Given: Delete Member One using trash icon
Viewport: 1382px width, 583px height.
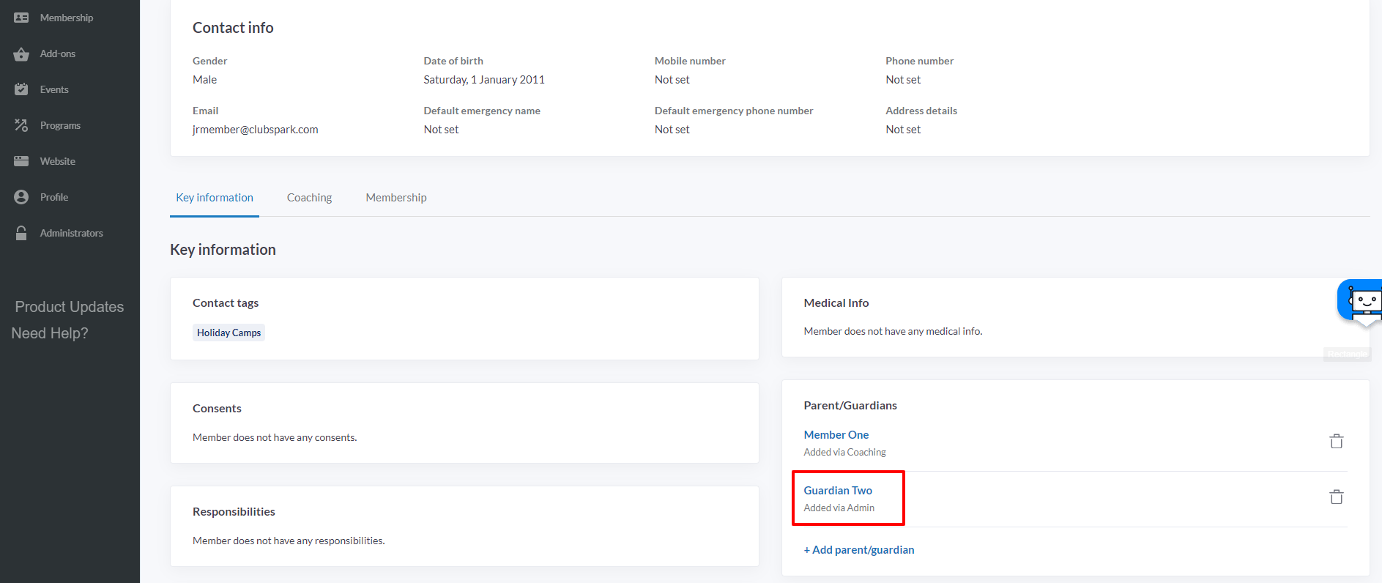Looking at the screenshot, I should [1336, 442].
